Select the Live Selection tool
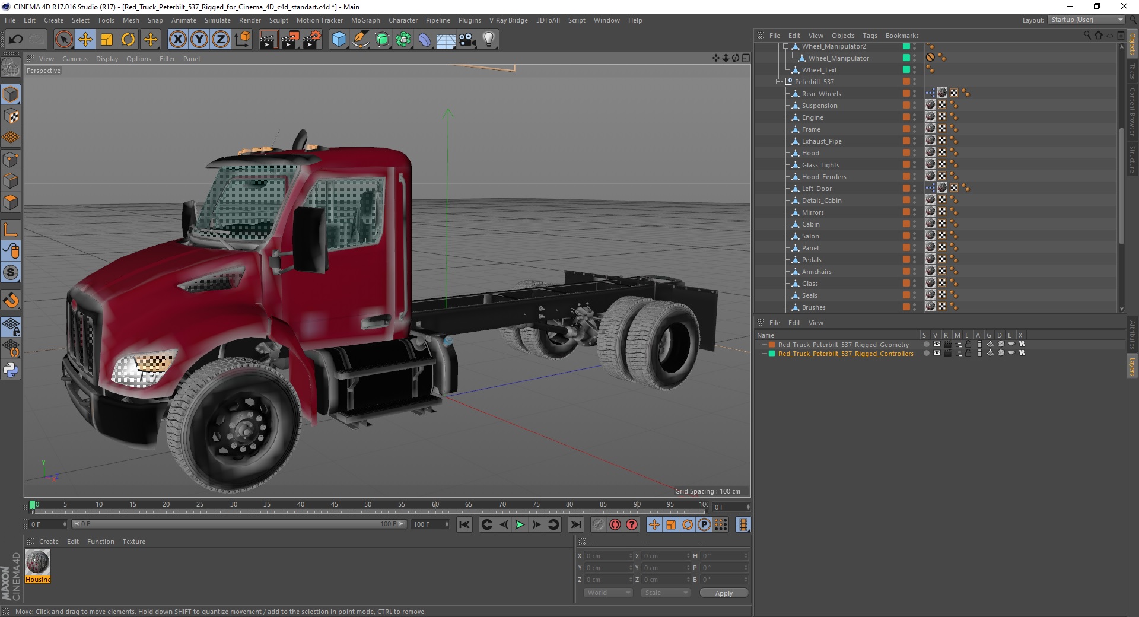This screenshot has width=1139, height=617. [x=63, y=40]
